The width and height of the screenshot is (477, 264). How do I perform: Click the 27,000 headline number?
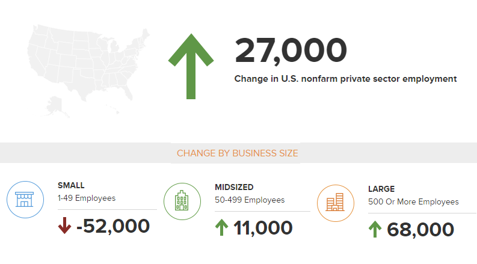tap(291, 51)
